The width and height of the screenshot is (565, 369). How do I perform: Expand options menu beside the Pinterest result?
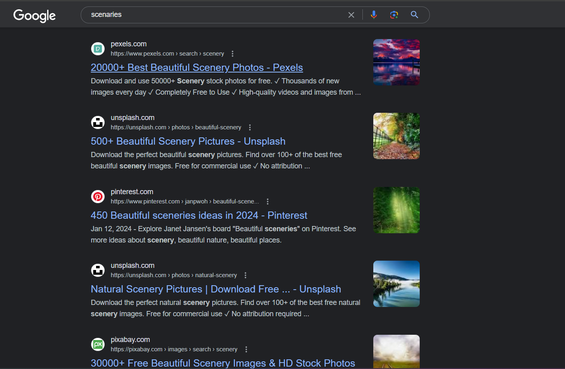[x=268, y=201]
